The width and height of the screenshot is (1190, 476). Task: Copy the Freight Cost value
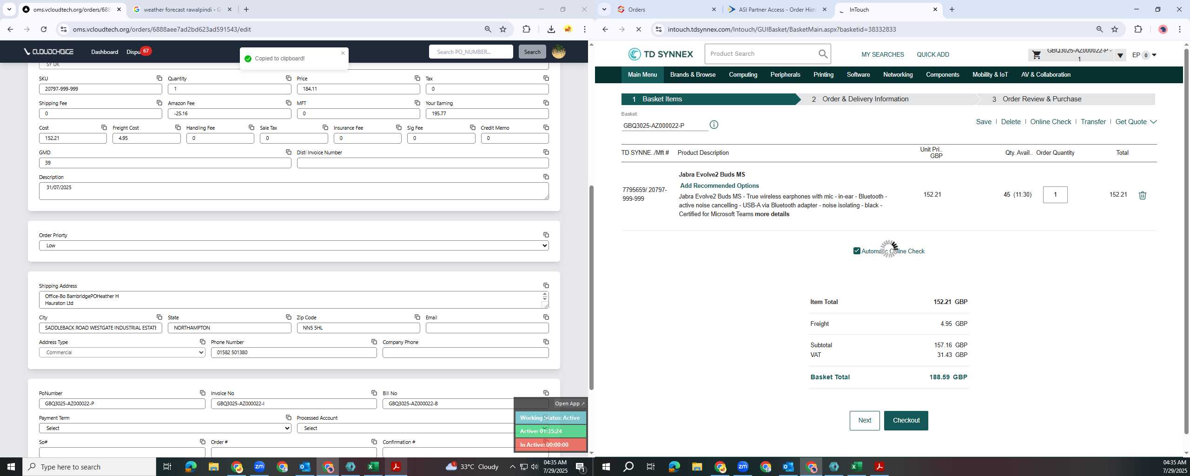178,127
